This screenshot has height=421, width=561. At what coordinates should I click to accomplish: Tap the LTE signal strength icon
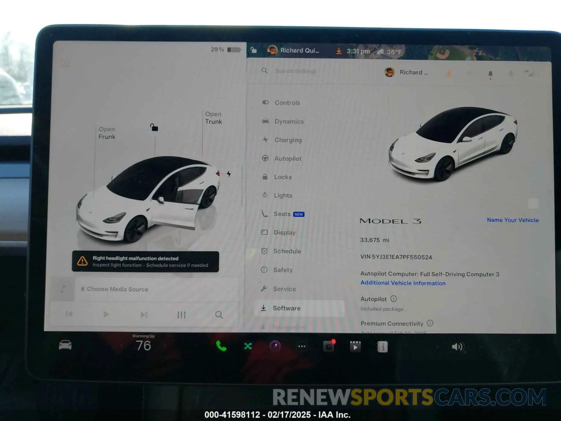(x=529, y=73)
